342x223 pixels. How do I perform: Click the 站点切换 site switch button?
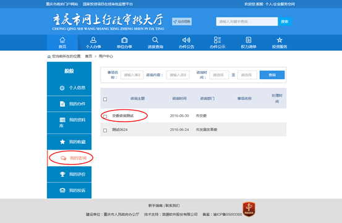(x=182, y=22)
